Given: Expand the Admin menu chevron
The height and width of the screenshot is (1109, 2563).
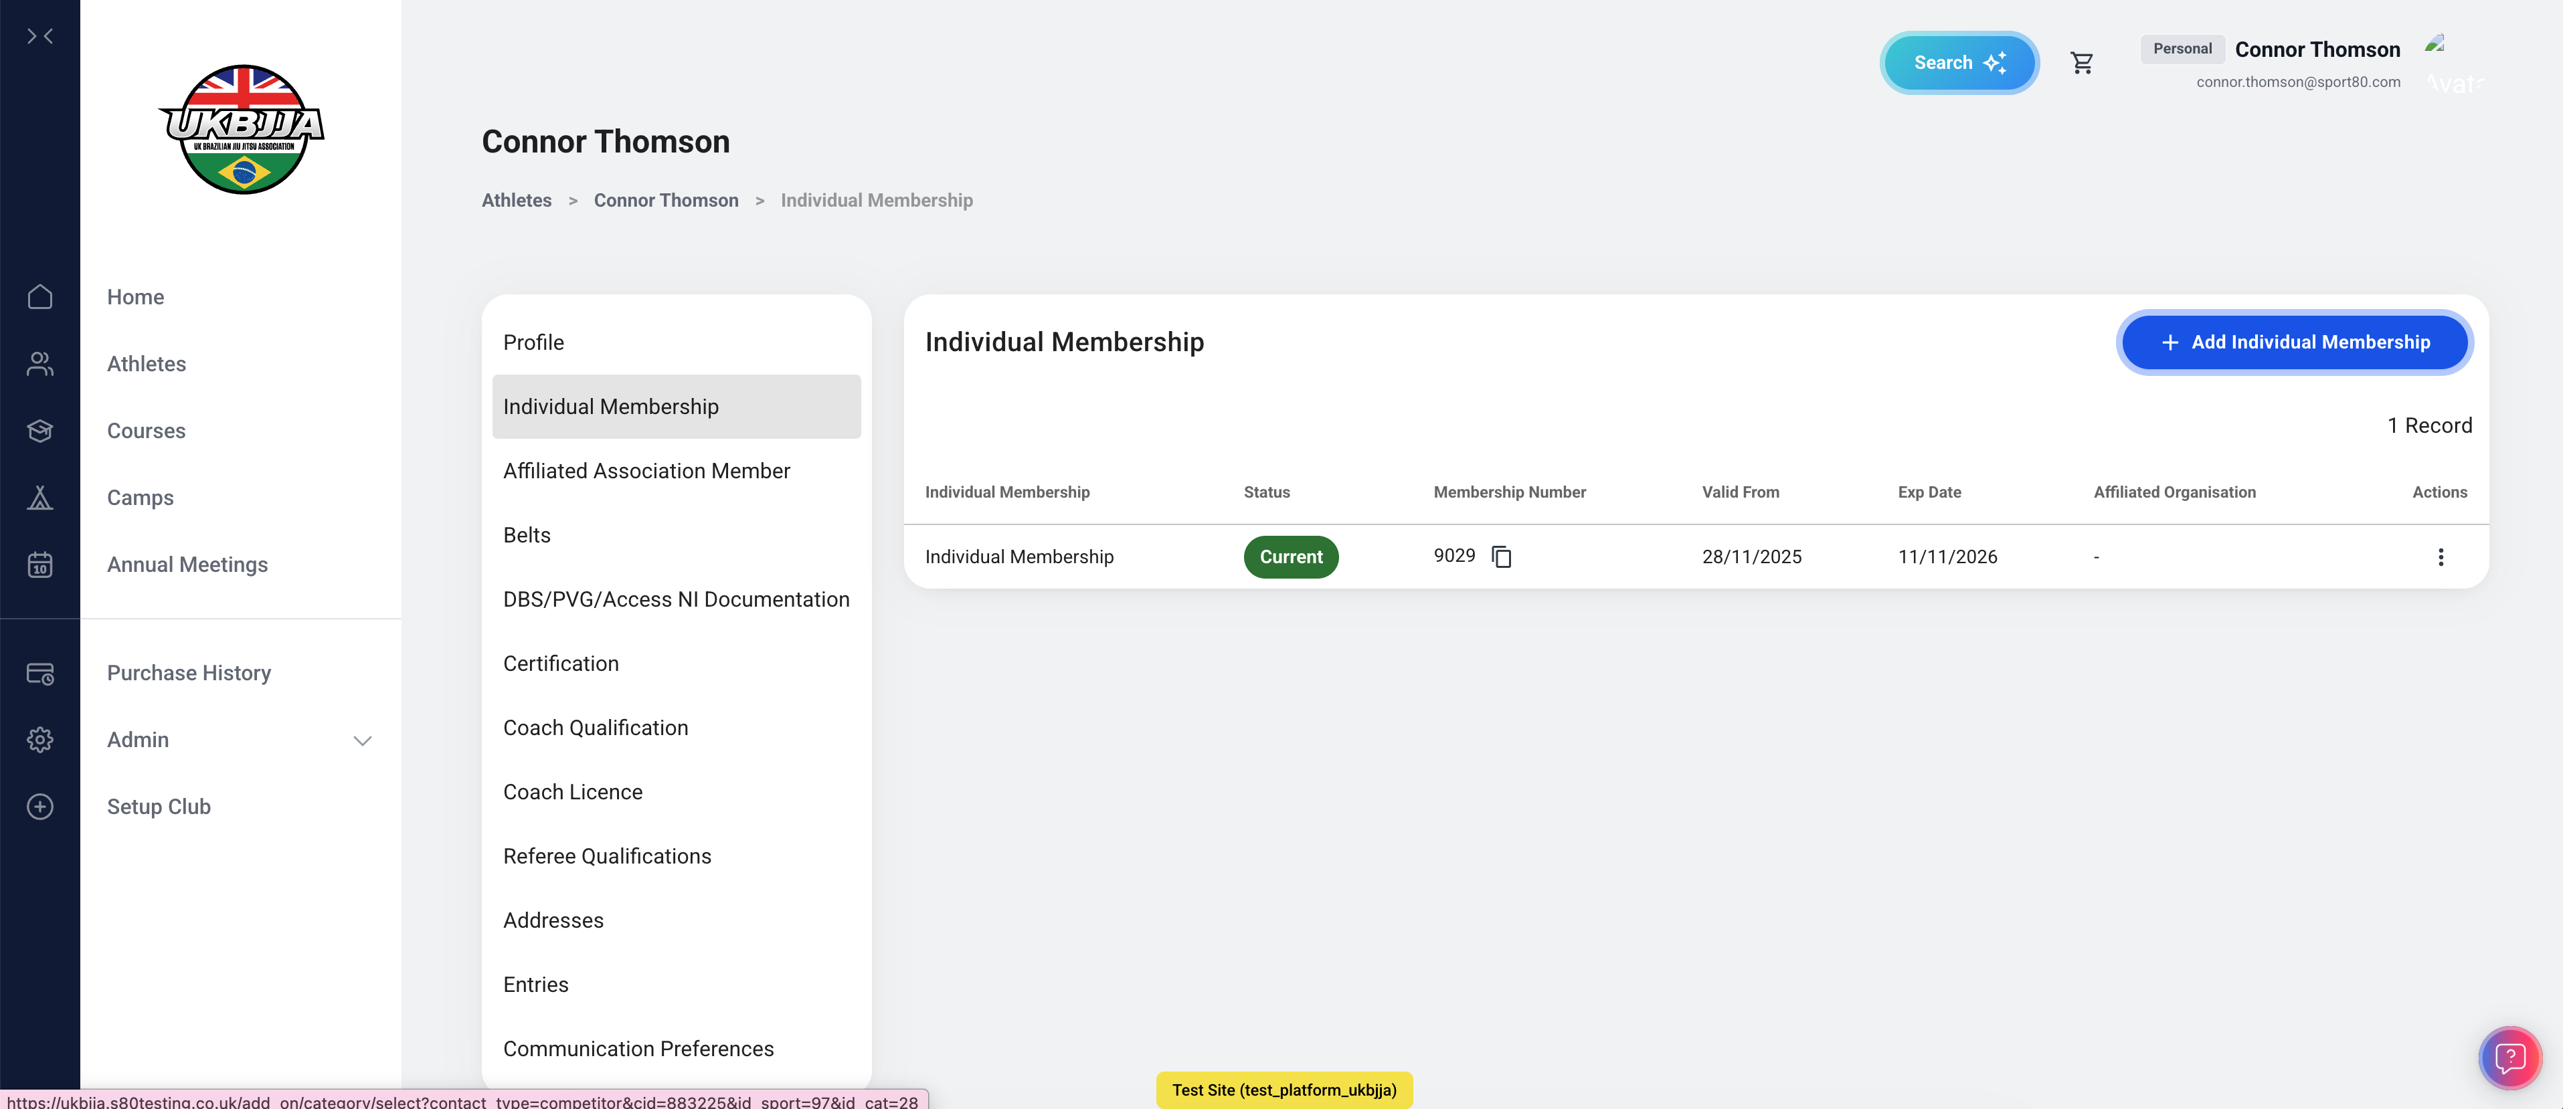Looking at the screenshot, I should 362,741.
